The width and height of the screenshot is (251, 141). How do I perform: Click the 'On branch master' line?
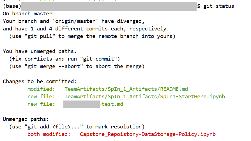pos(27,14)
